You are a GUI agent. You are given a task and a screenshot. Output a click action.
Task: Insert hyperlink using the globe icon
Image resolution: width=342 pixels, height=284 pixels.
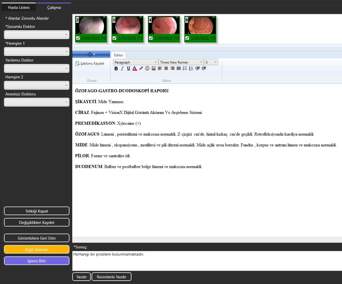point(147,68)
